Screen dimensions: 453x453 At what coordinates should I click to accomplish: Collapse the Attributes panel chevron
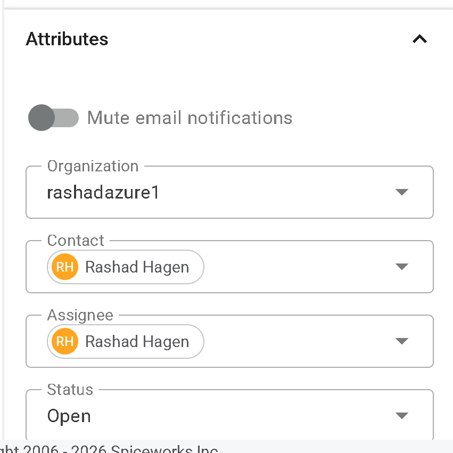[419, 39]
